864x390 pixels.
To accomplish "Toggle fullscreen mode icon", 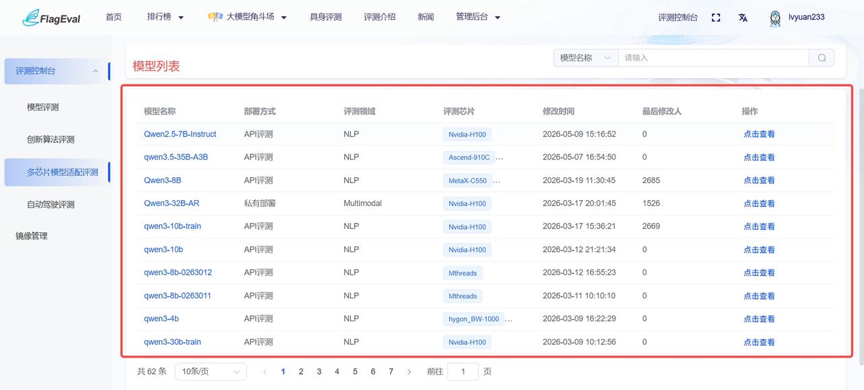I will (x=716, y=18).
